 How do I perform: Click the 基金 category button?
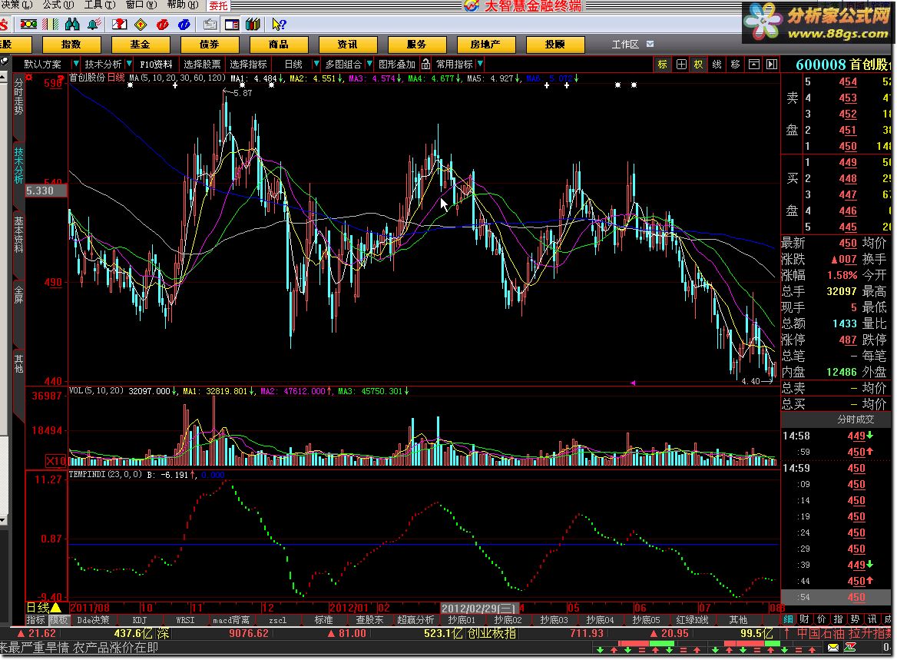click(140, 45)
